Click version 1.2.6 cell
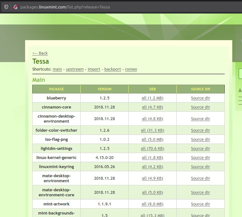The width and height of the screenshot is (242, 217). coord(105,130)
